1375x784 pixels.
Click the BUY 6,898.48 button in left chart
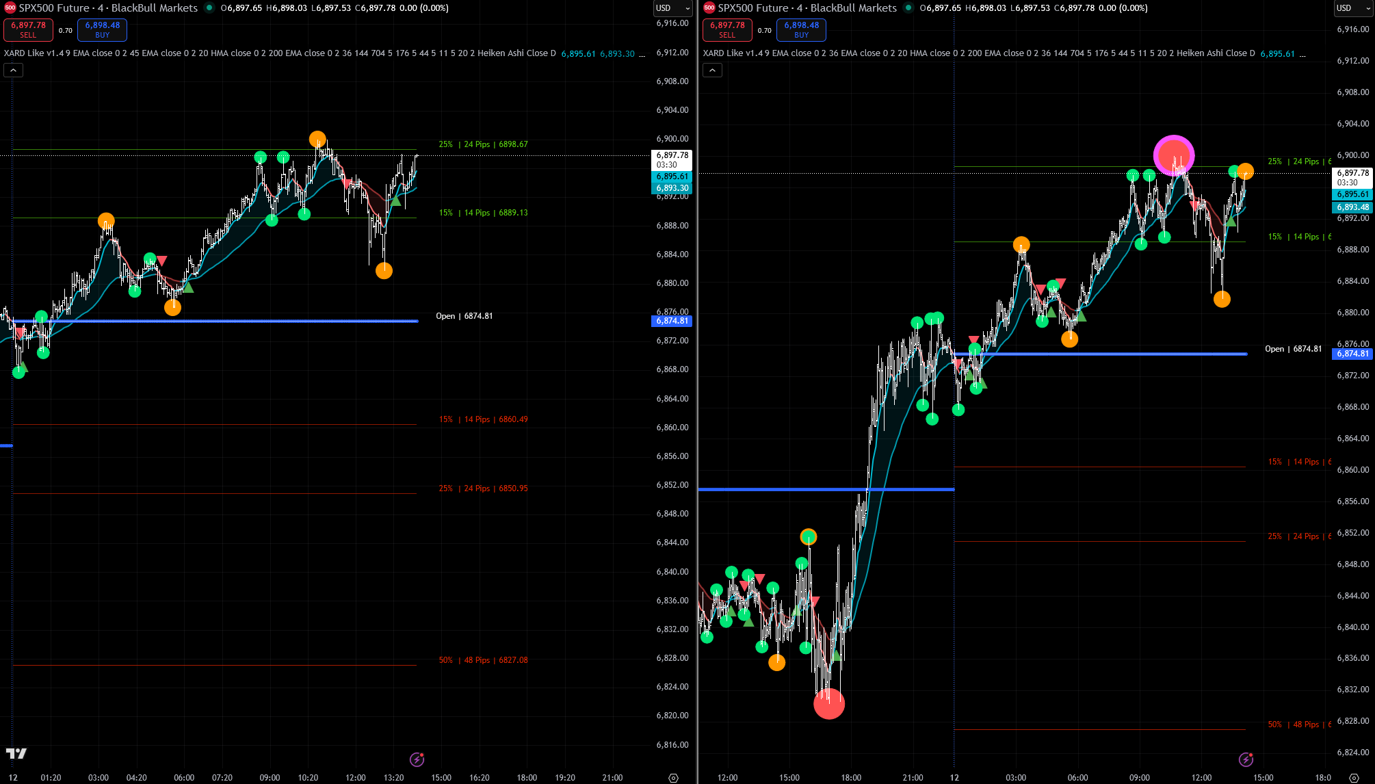click(102, 29)
